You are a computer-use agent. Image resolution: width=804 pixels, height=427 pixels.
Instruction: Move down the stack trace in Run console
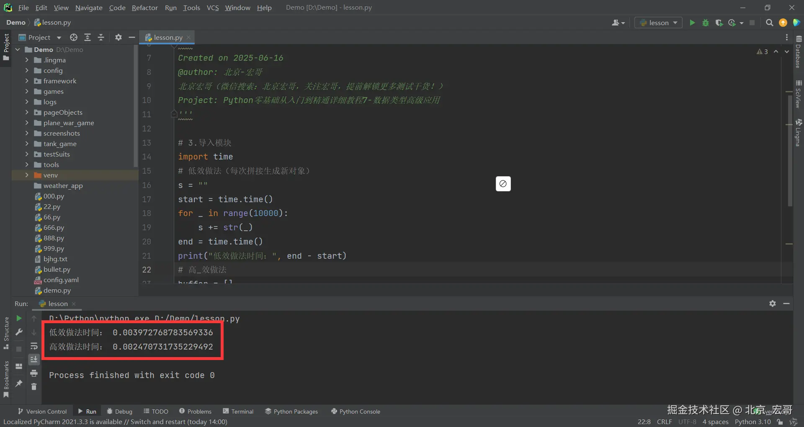coord(34,332)
